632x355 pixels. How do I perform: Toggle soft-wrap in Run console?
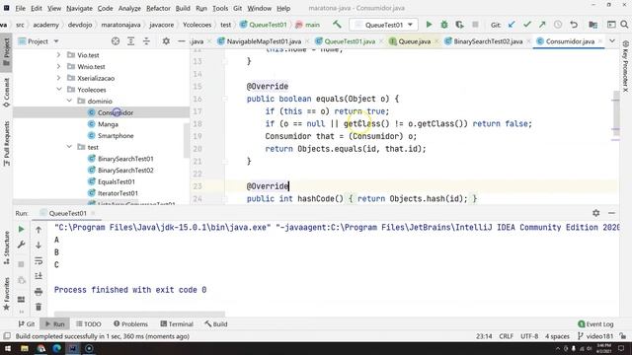[39, 260]
